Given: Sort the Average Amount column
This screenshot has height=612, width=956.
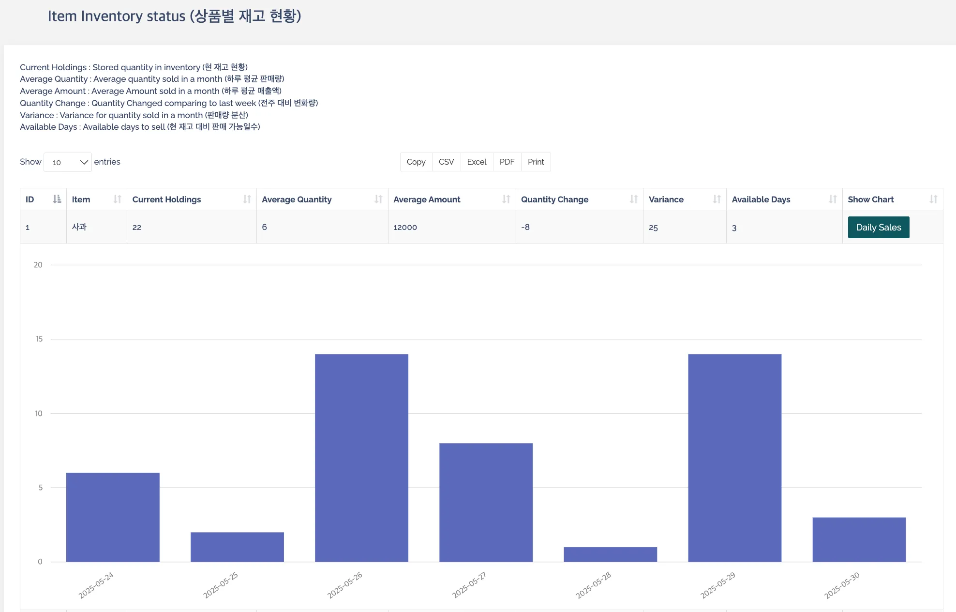Looking at the screenshot, I should (506, 199).
